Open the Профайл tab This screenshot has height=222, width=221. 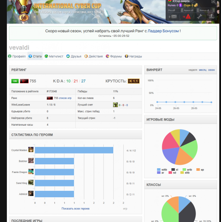coord(17,56)
